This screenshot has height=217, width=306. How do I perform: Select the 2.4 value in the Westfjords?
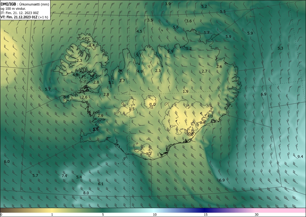[92, 45]
